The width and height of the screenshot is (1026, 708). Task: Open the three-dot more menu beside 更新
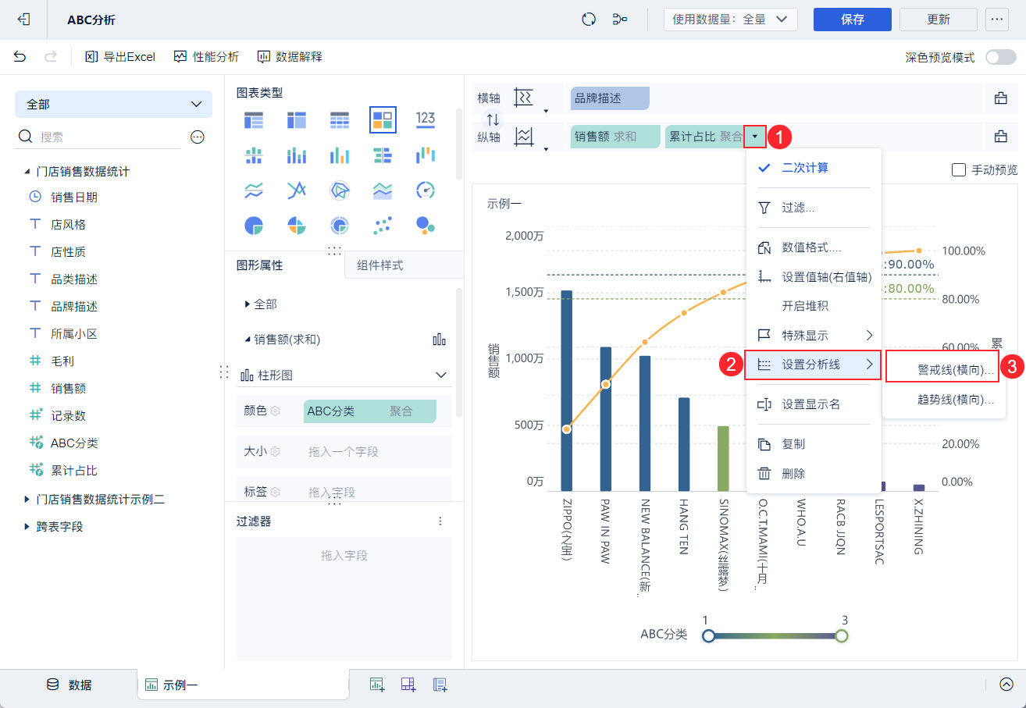(997, 20)
